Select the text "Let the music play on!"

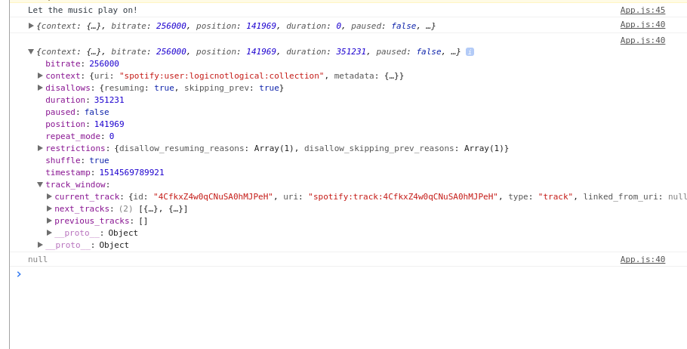click(x=82, y=10)
